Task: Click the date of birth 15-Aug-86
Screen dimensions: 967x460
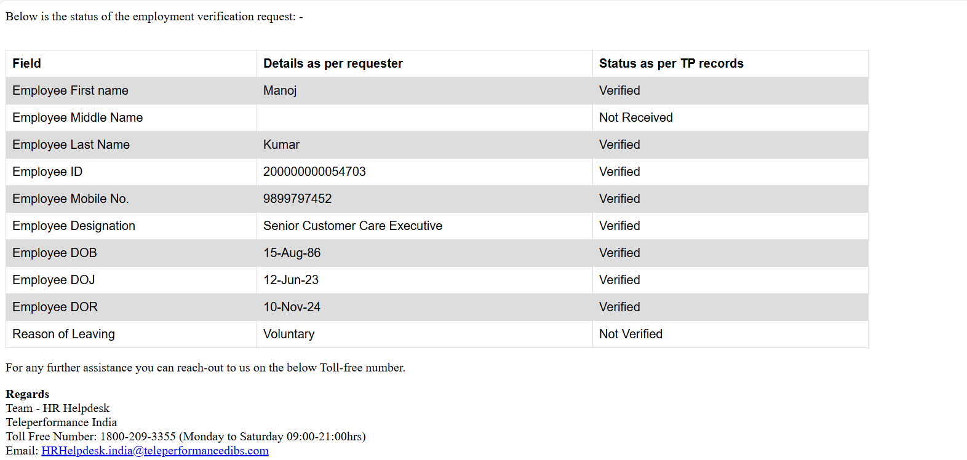Action: 292,253
